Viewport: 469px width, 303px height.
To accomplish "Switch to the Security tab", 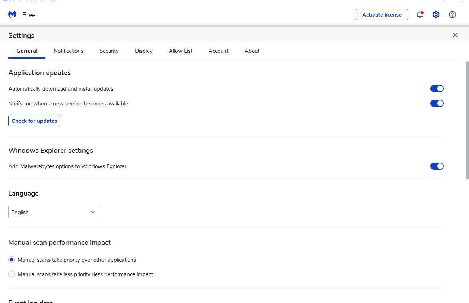I will pos(109,51).
